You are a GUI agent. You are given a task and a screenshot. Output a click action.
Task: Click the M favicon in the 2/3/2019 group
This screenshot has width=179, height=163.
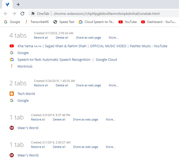click(12, 128)
